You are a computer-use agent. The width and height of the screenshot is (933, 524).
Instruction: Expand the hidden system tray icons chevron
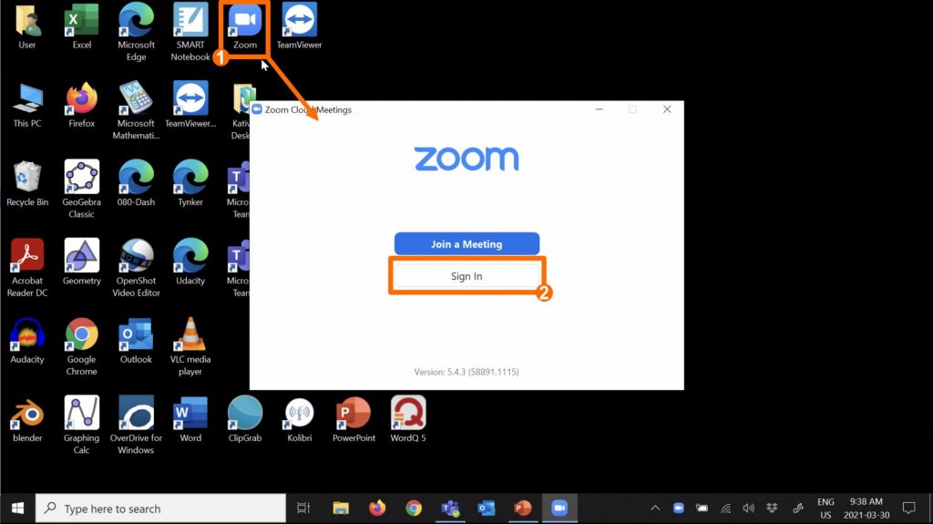click(x=654, y=509)
